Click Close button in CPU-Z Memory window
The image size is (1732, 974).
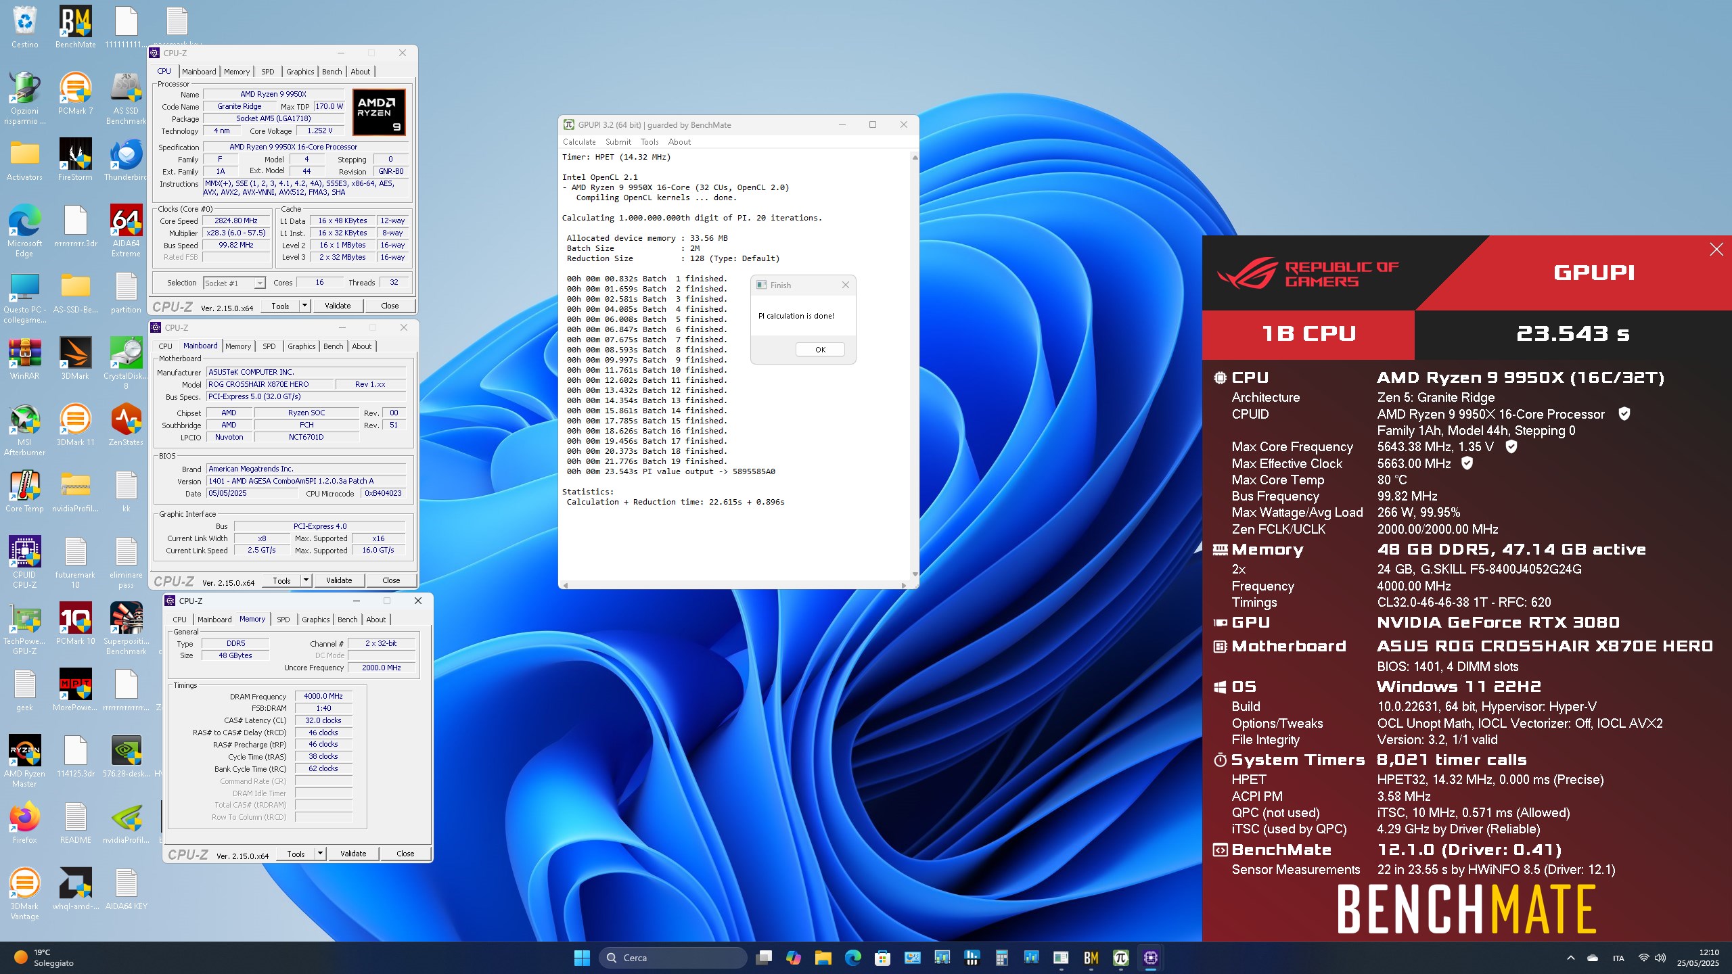[405, 854]
